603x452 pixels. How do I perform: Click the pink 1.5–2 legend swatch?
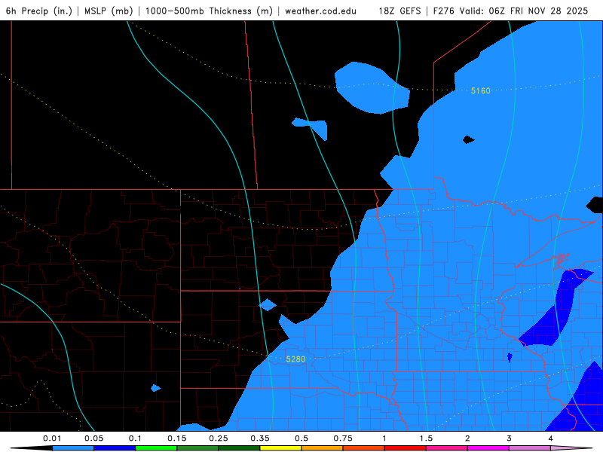(x=447, y=448)
